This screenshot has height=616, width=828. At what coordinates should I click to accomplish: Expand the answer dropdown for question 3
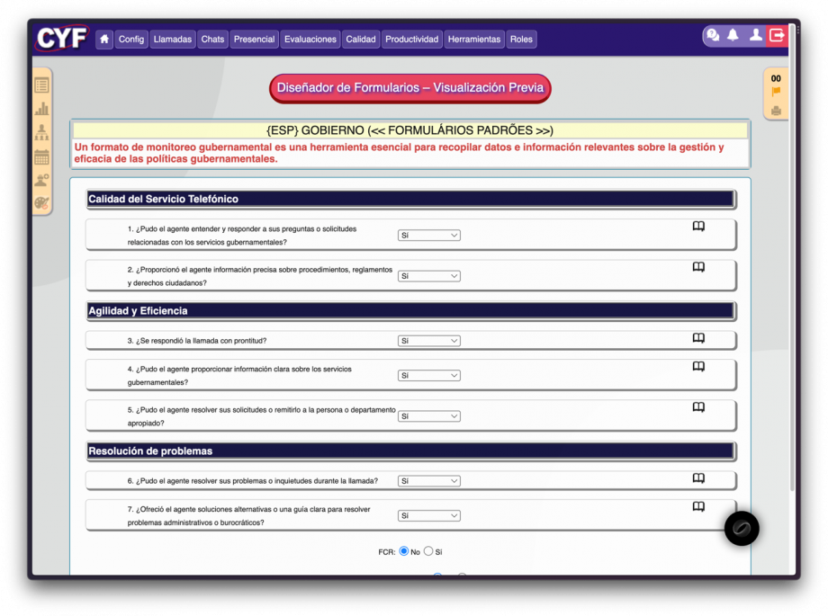coord(429,341)
